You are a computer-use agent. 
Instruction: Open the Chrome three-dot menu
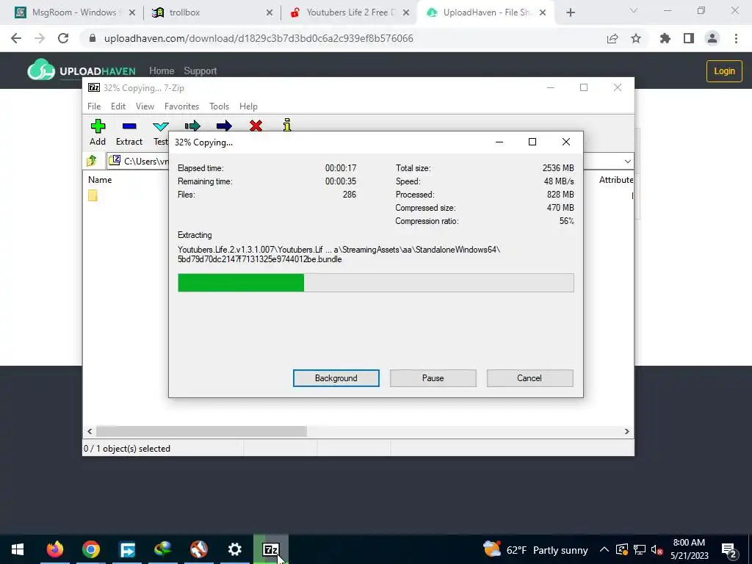pos(736,38)
